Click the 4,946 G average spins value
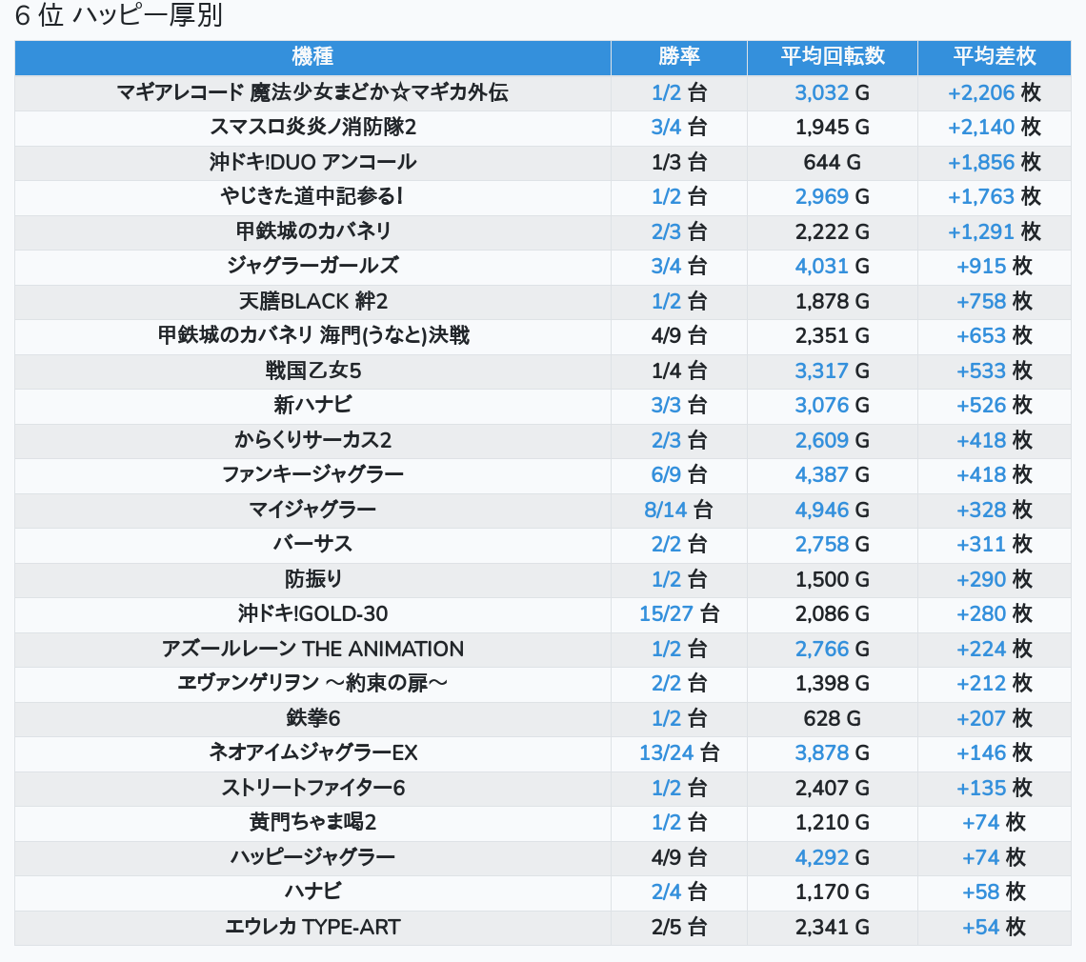Image resolution: width=1086 pixels, height=962 pixels. tap(832, 510)
